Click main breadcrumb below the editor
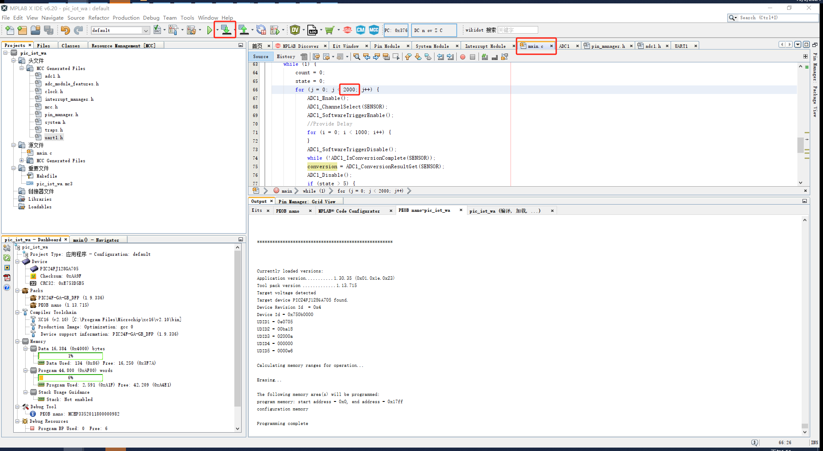The image size is (823, 451). click(x=286, y=191)
